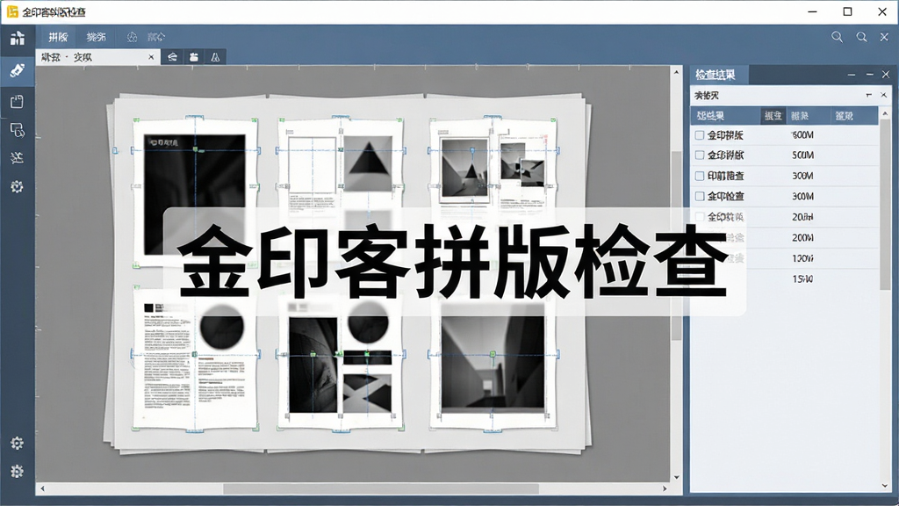
Task: Click the results panel scroll-up arrow
Action: (885, 114)
